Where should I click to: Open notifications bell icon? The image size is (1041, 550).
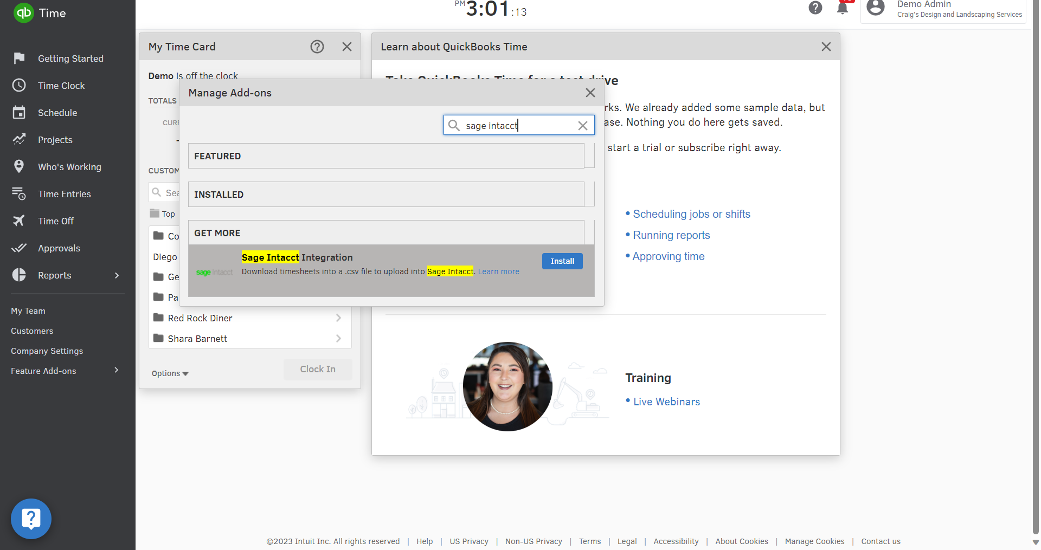(843, 8)
